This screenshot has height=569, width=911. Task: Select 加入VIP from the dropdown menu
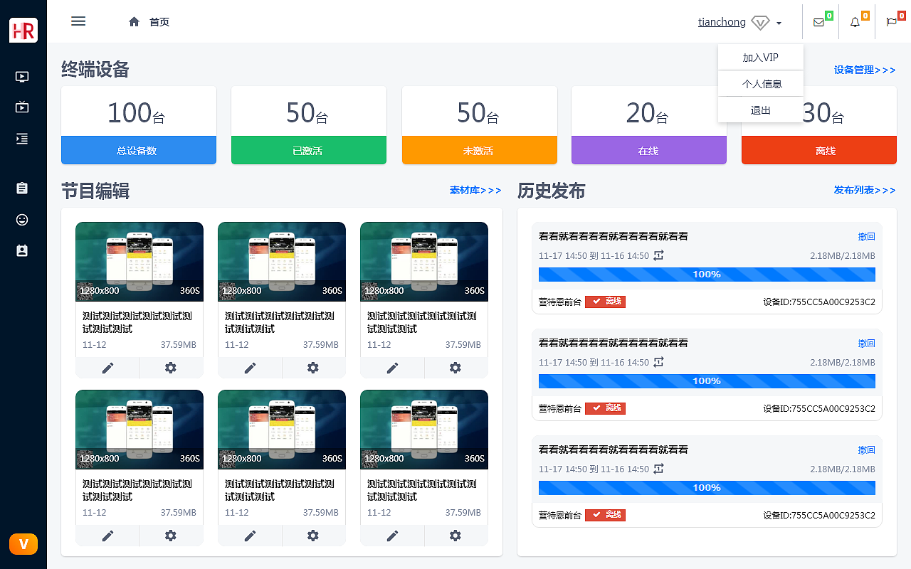click(x=760, y=58)
